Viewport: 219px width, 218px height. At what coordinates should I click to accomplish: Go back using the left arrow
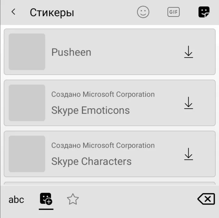click(13, 12)
